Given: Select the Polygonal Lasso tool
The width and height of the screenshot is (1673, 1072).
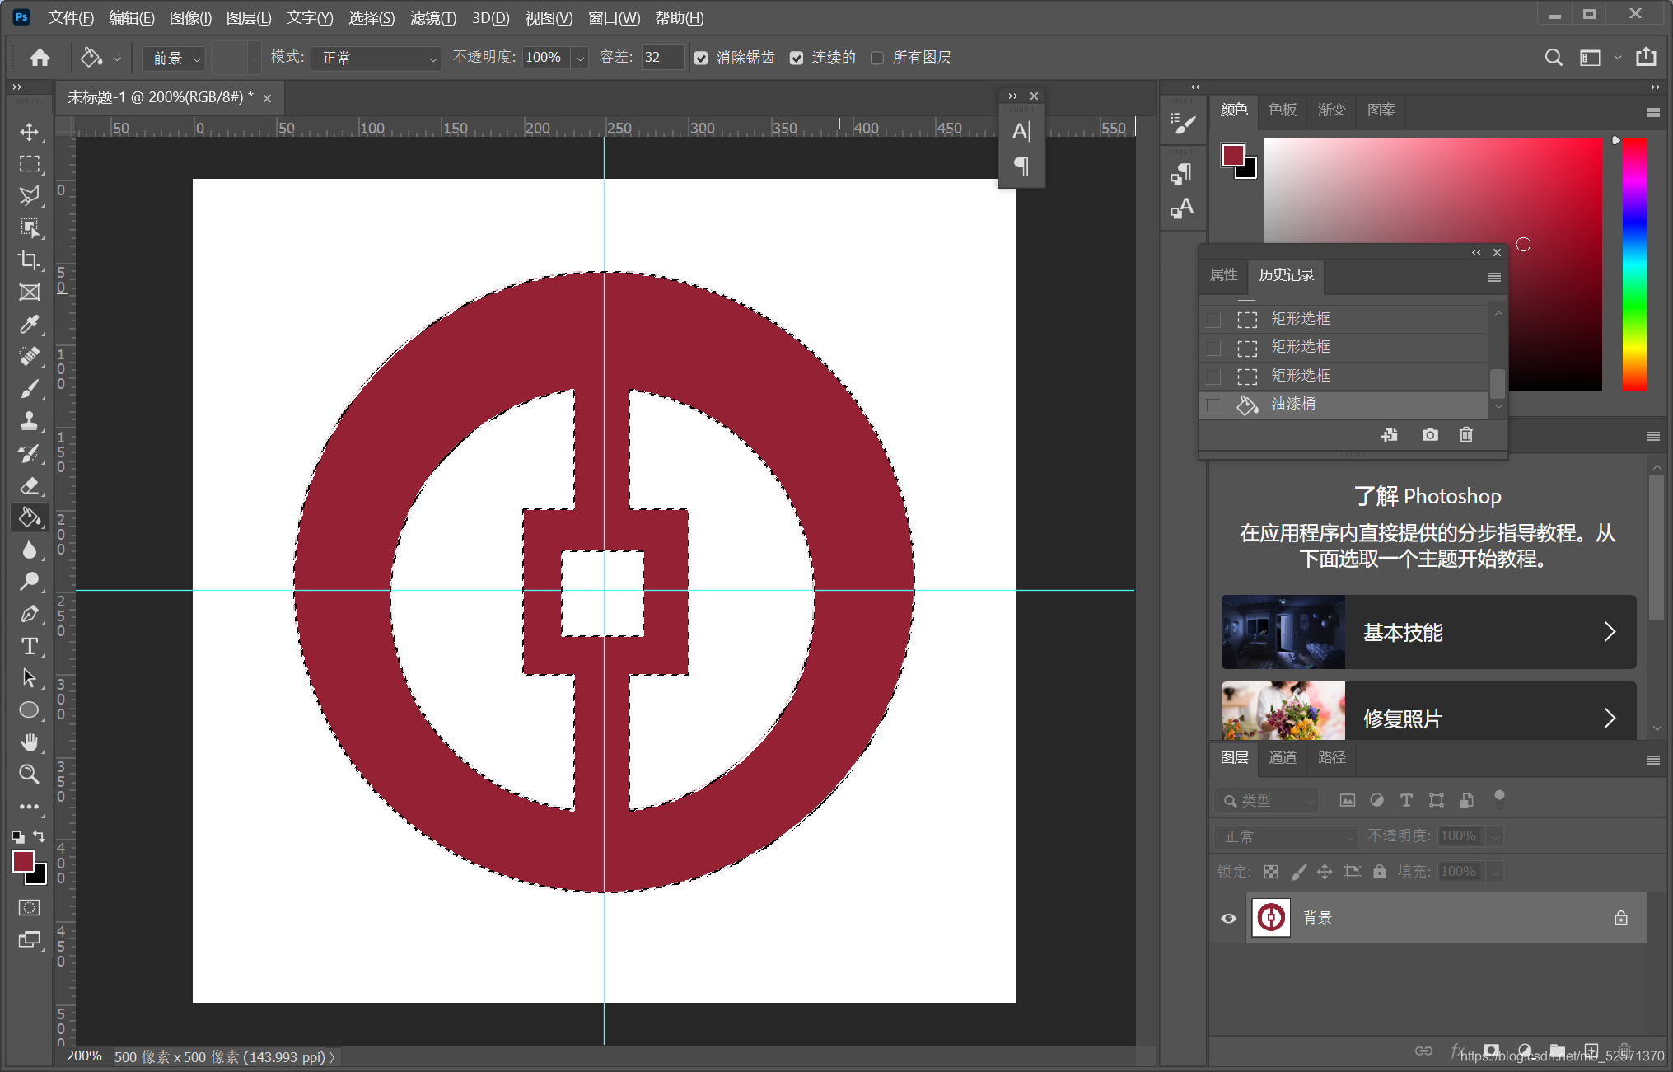Looking at the screenshot, I should point(30,196).
